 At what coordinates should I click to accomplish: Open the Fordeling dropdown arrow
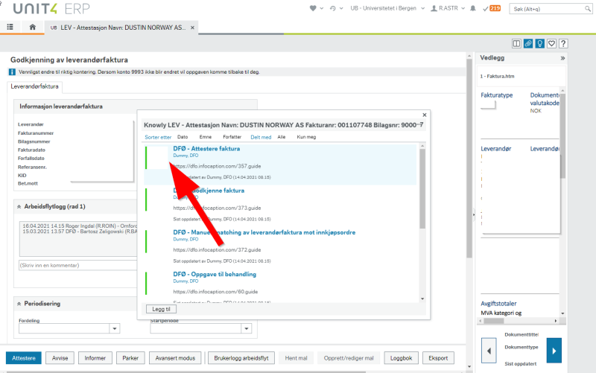pos(115,328)
